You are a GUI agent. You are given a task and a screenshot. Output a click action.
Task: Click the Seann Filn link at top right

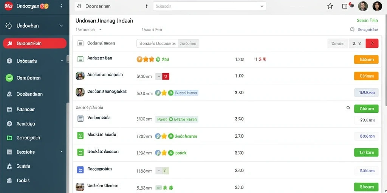(x=367, y=20)
